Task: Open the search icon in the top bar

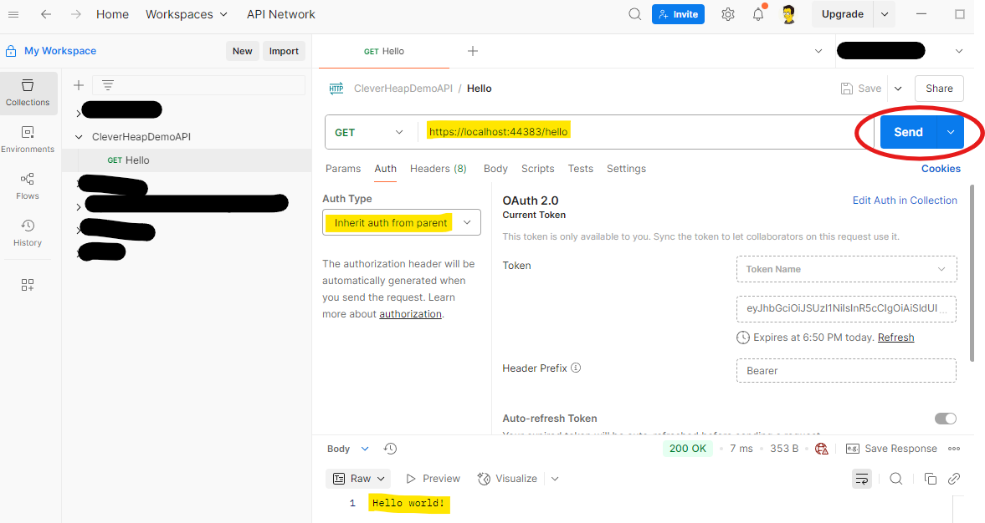Action: tap(635, 14)
